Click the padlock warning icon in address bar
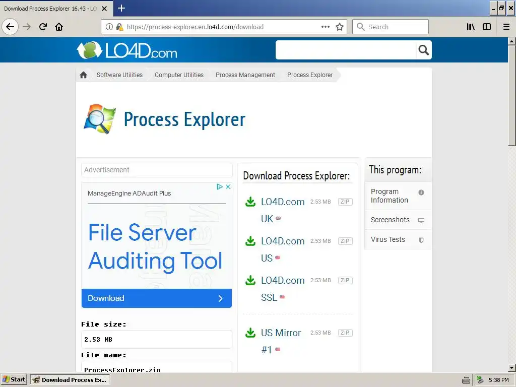Image resolution: width=516 pixels, height=387 pixels. tap(119, 27)
